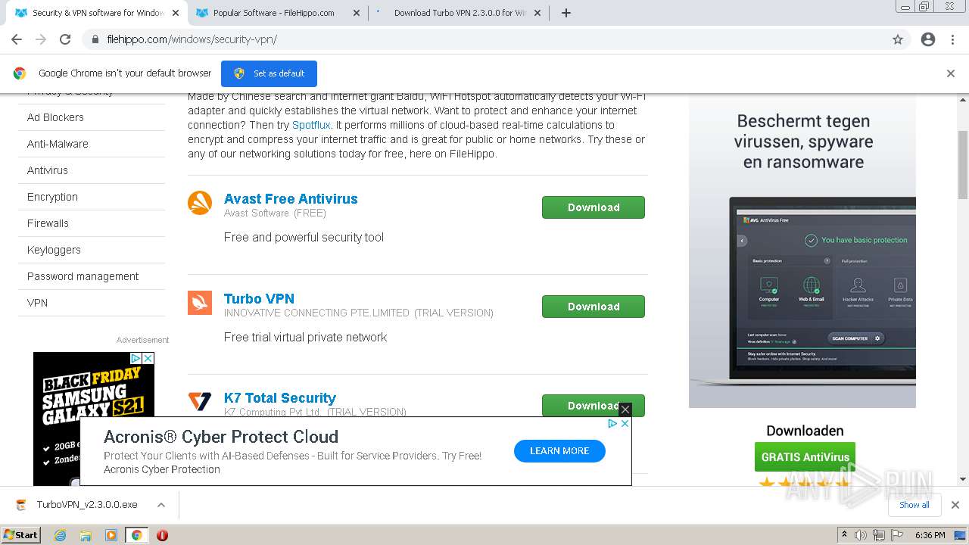969x545 pixels.
Task: Click the GRATIS AntiVirus button in AVG ad
Action: [x=805, y=457]
